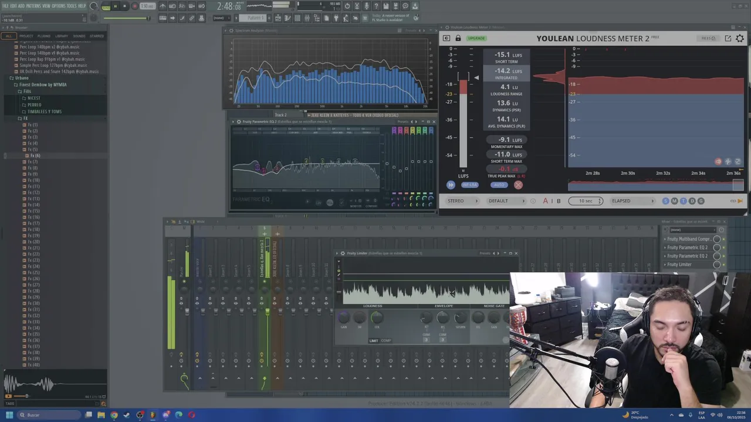This screenshot has width=751, height=422.
Task: Click the master channel fader in mixer
Action: (187, 311)
